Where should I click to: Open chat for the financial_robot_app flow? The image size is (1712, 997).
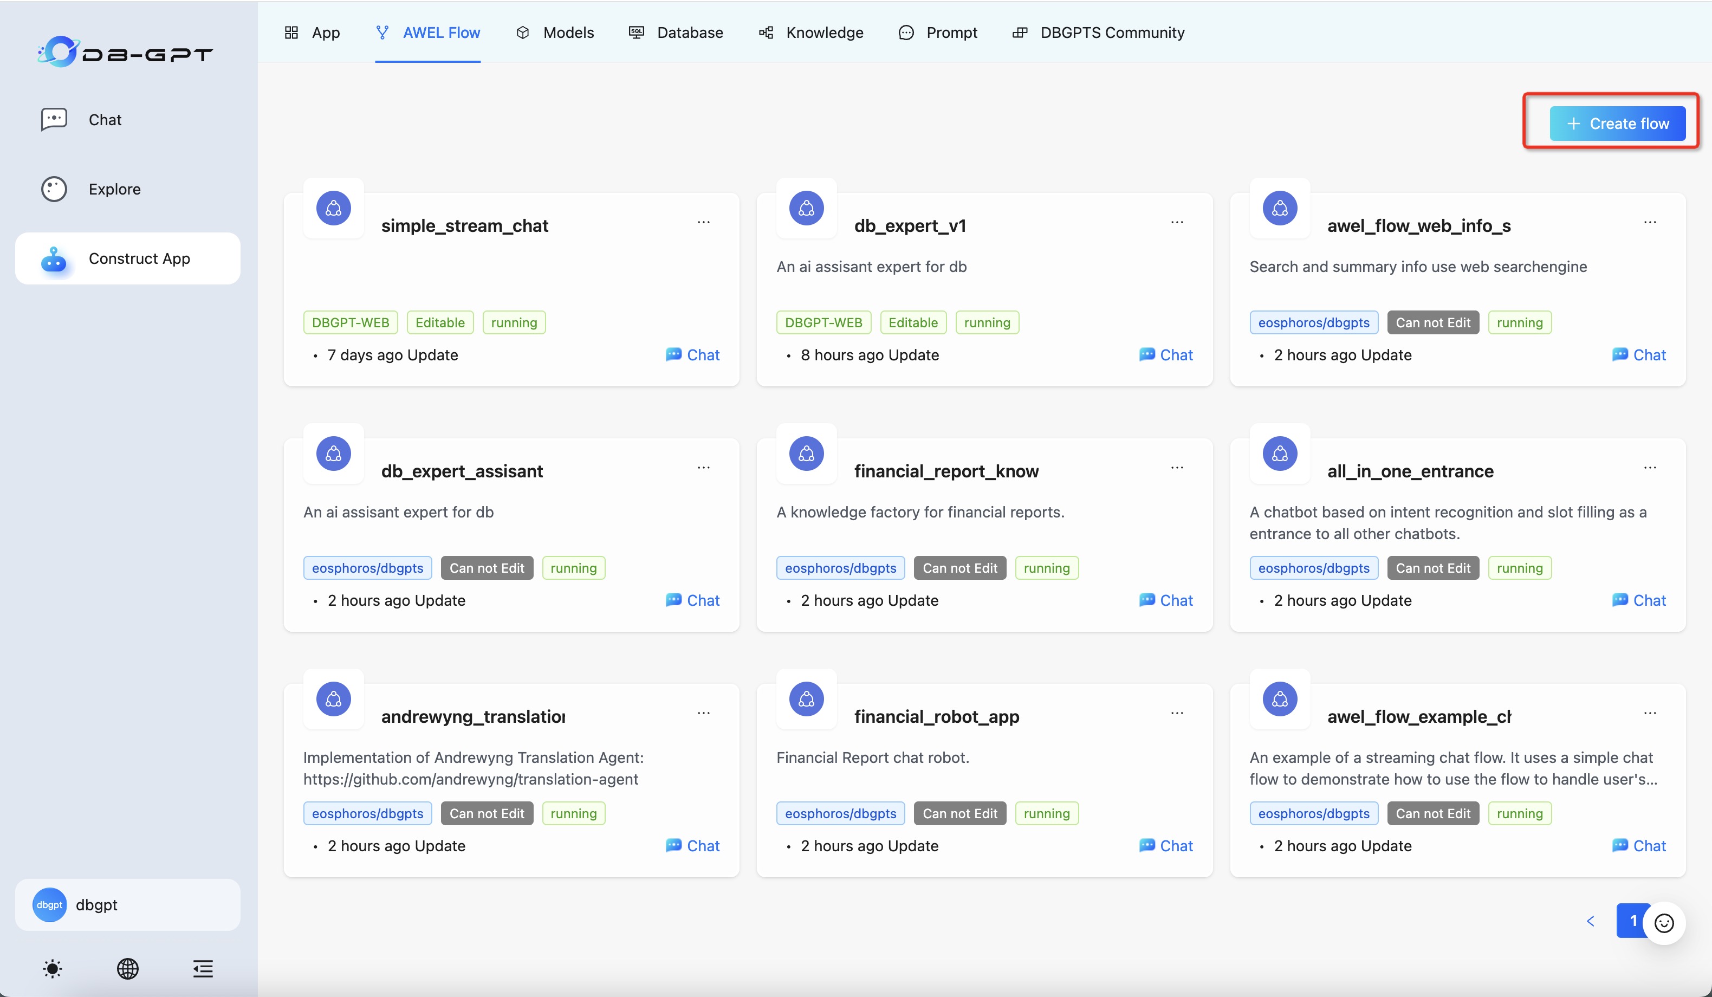point(1166,845)
